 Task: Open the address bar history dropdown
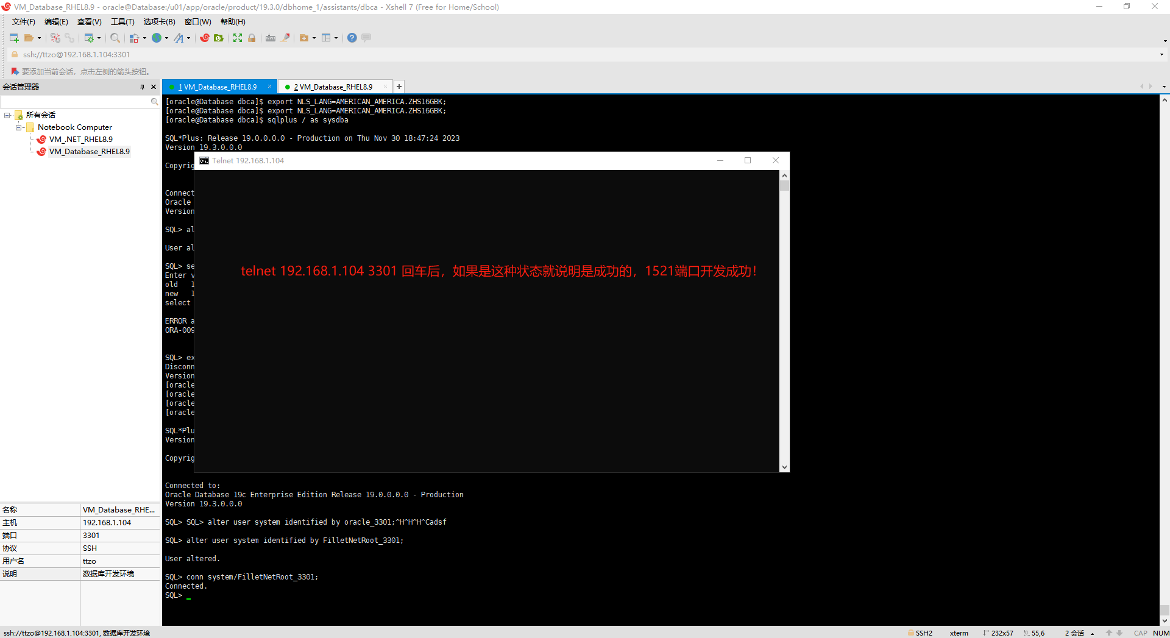[x=1161, y=54]
